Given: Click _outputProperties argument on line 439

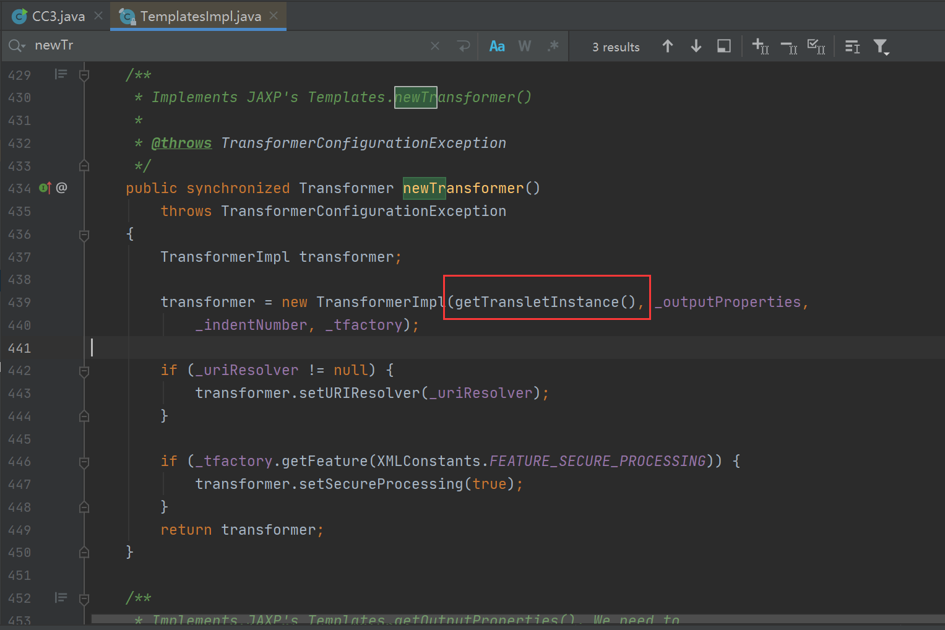Looking at the screenshot, I should 728,302.
